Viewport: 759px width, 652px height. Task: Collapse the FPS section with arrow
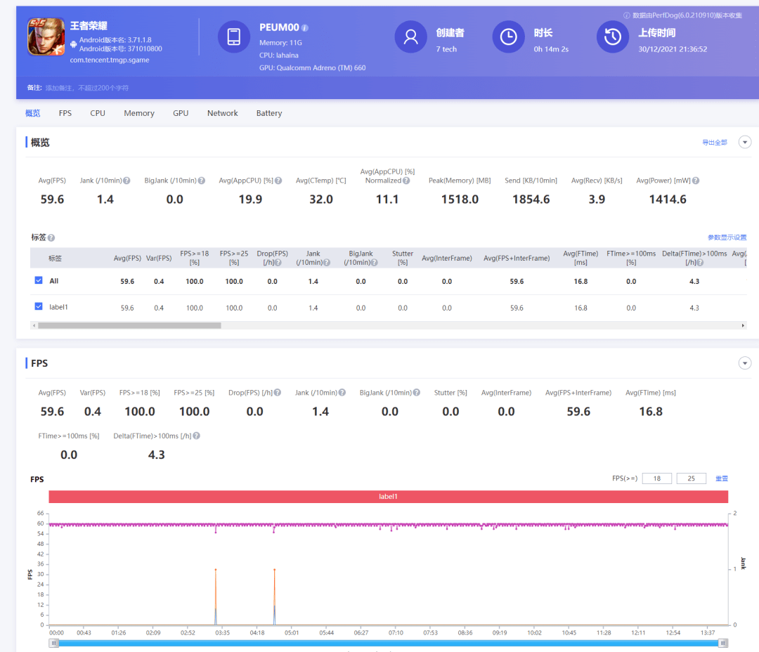745,363
